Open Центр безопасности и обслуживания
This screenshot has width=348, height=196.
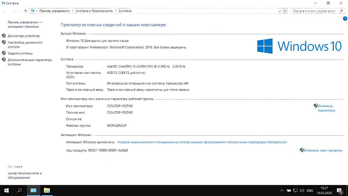coord(25,175)
